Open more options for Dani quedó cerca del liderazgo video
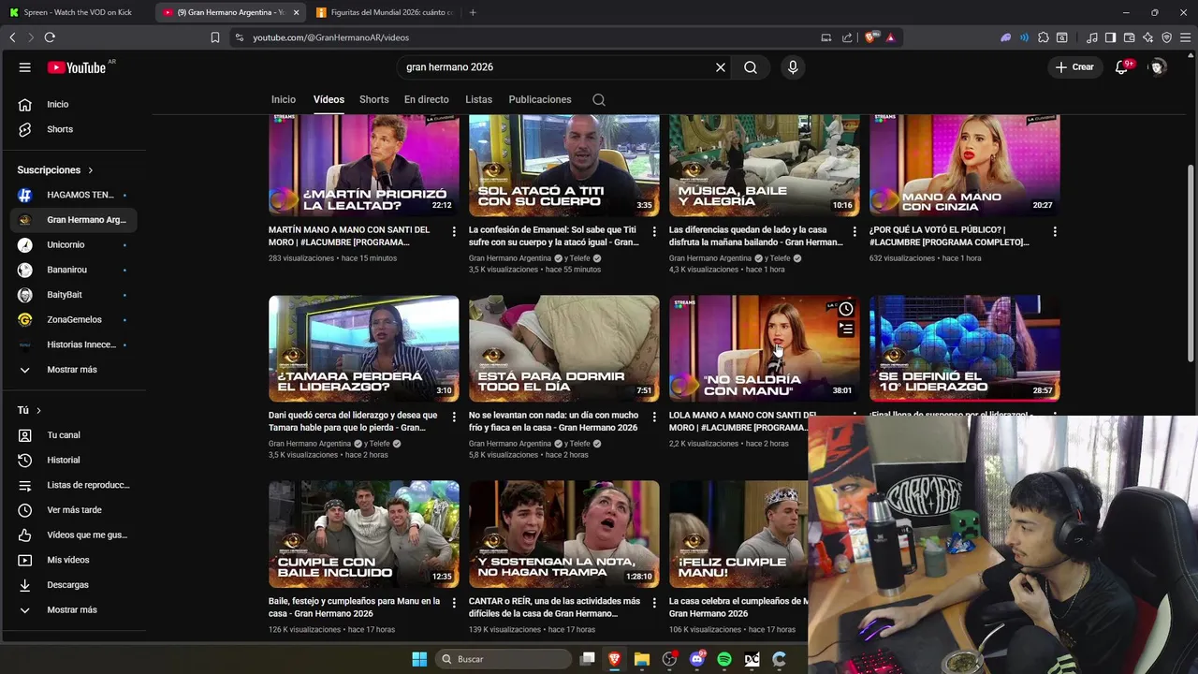 tap(454, 417)
